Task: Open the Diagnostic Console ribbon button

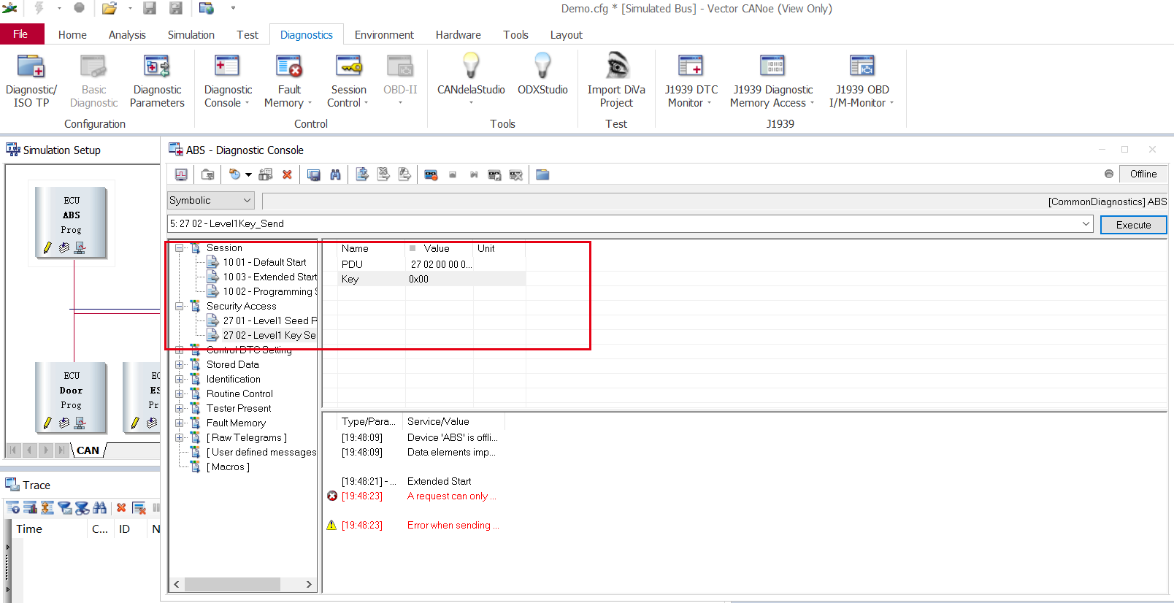Action: (228, 81)
